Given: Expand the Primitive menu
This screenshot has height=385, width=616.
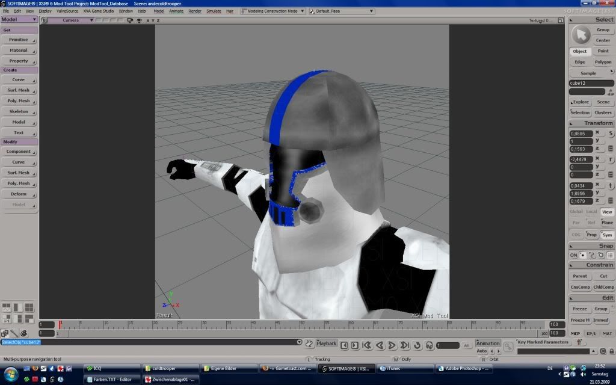Looking at the screenshot, I should pyautogui.click(x=19, y=40).
